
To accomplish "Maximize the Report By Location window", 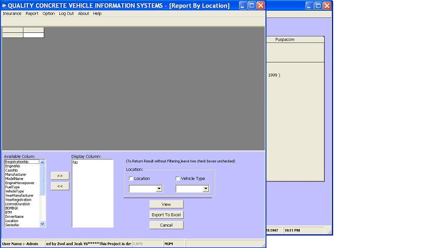I will [252, 6].
